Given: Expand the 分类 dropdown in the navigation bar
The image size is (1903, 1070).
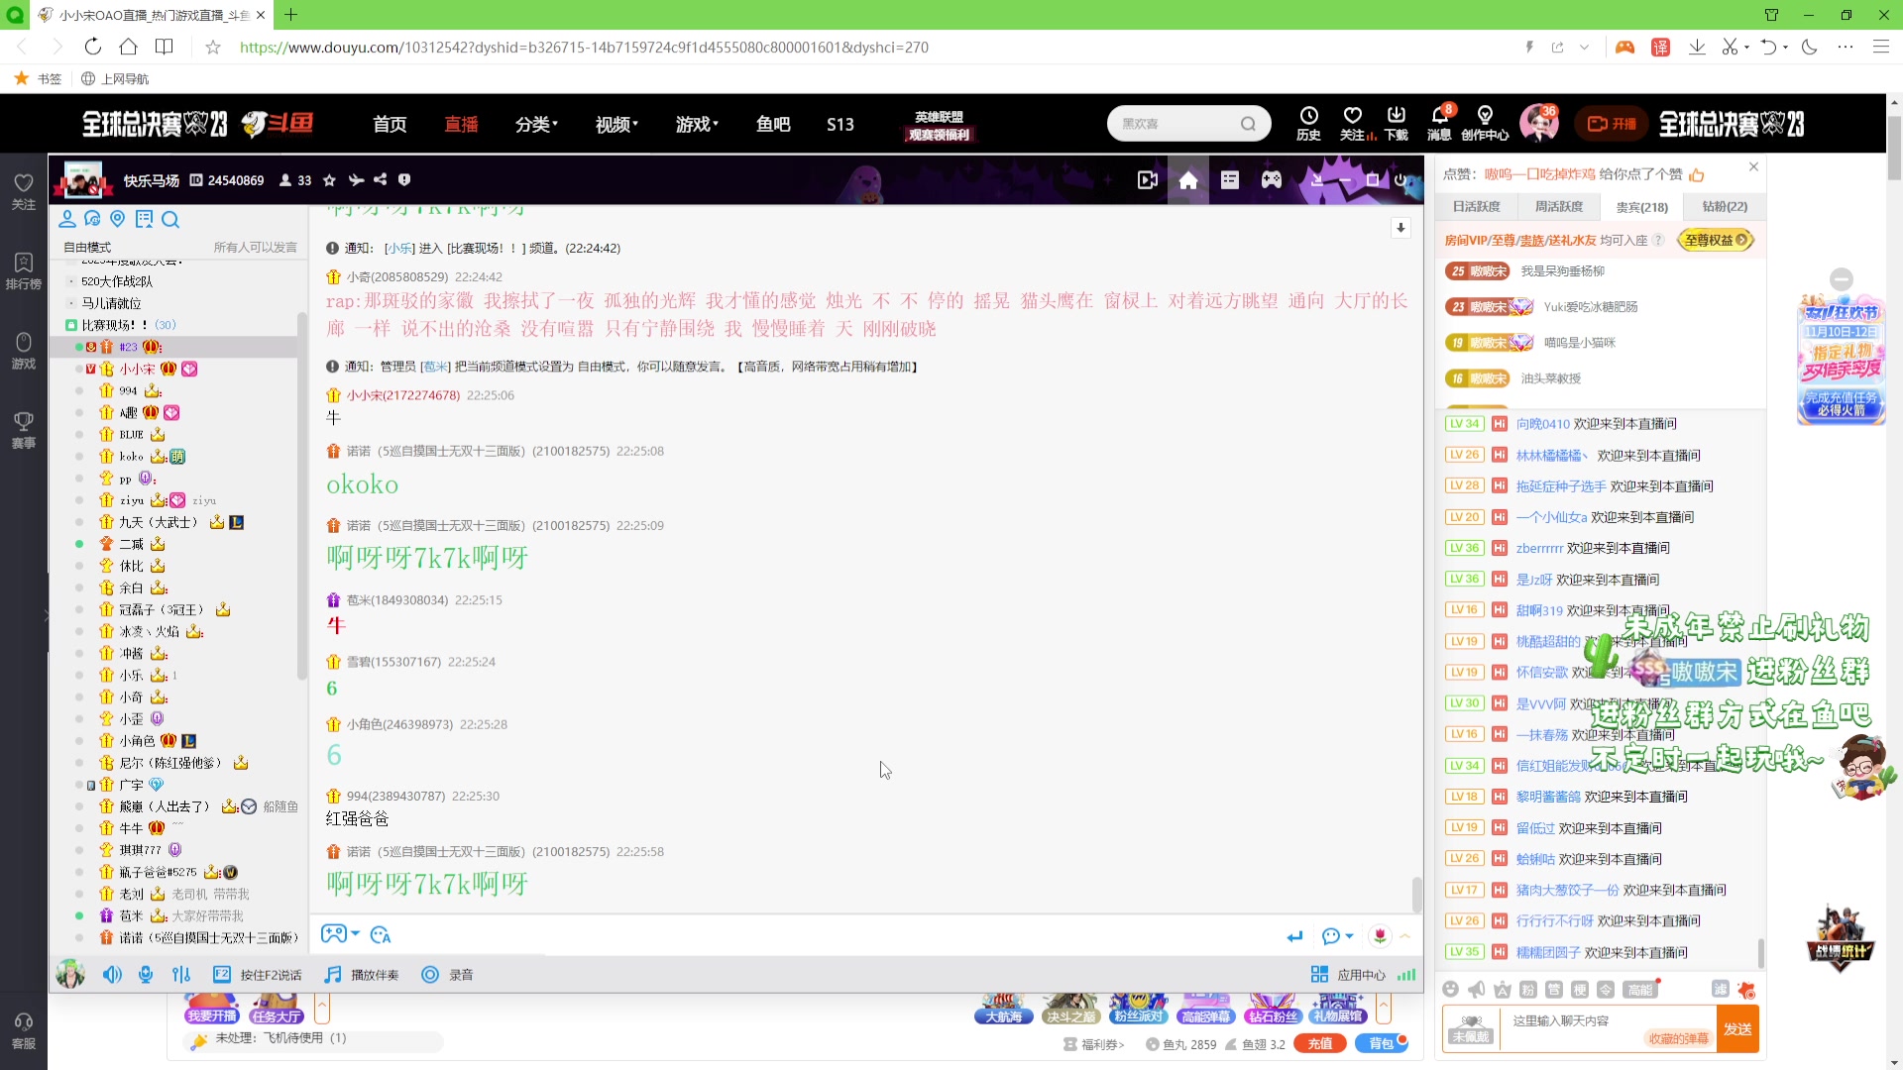Looking at the screenshot, I should 536,124.
